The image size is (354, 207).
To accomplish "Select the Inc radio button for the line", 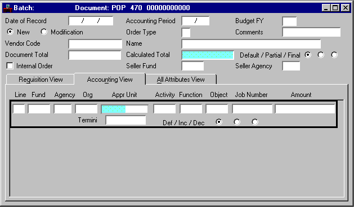I will click(237, 122).
